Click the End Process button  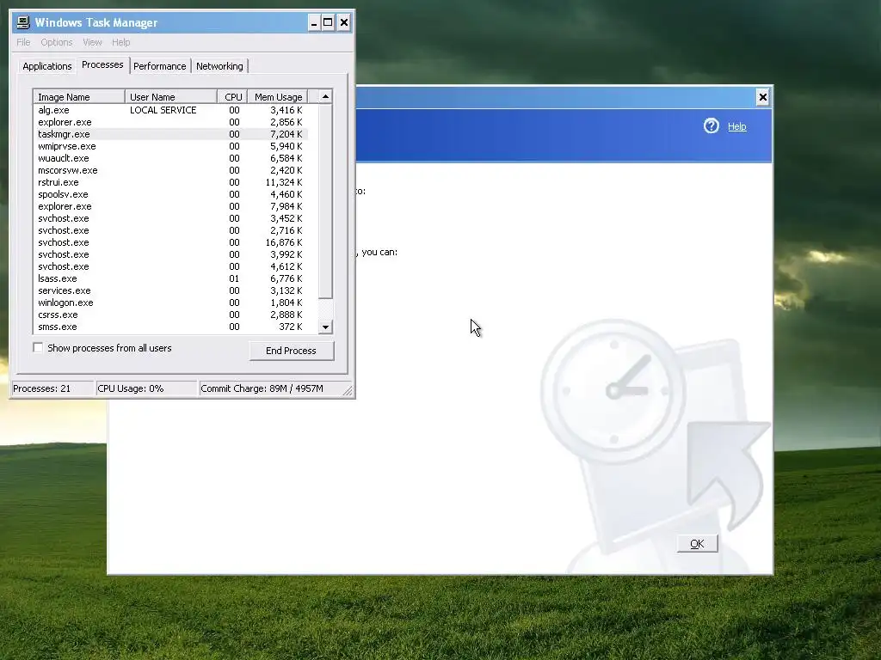point(291,351)
